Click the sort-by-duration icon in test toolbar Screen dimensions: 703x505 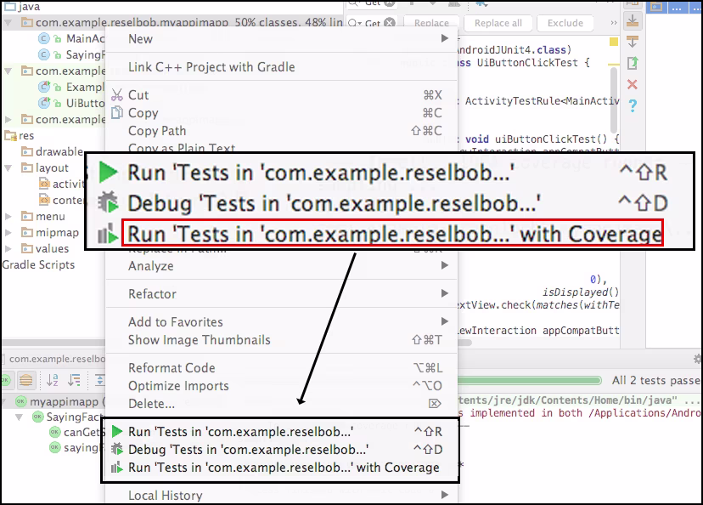click(x=74, y=380)
